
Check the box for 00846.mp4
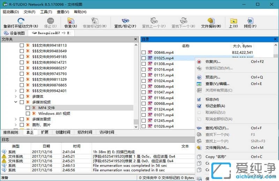point(144,53)
